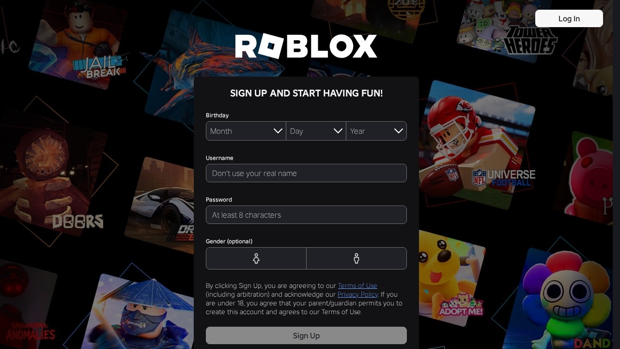Open the Day dropdown
This screenshot has height=349, width=620.
(316, 131)
